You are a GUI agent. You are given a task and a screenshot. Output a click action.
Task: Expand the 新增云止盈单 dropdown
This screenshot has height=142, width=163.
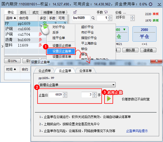point(114,85)
